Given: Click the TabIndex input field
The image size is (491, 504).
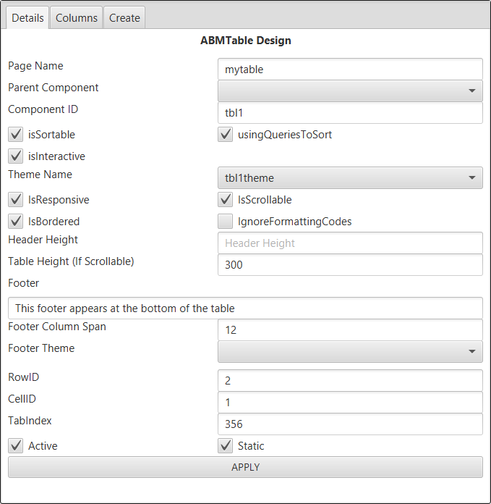Looking at the screenshot, I should pos(350,424).
